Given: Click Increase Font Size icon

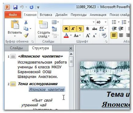Looking at the screenshot, I should [x=88, y=36].
